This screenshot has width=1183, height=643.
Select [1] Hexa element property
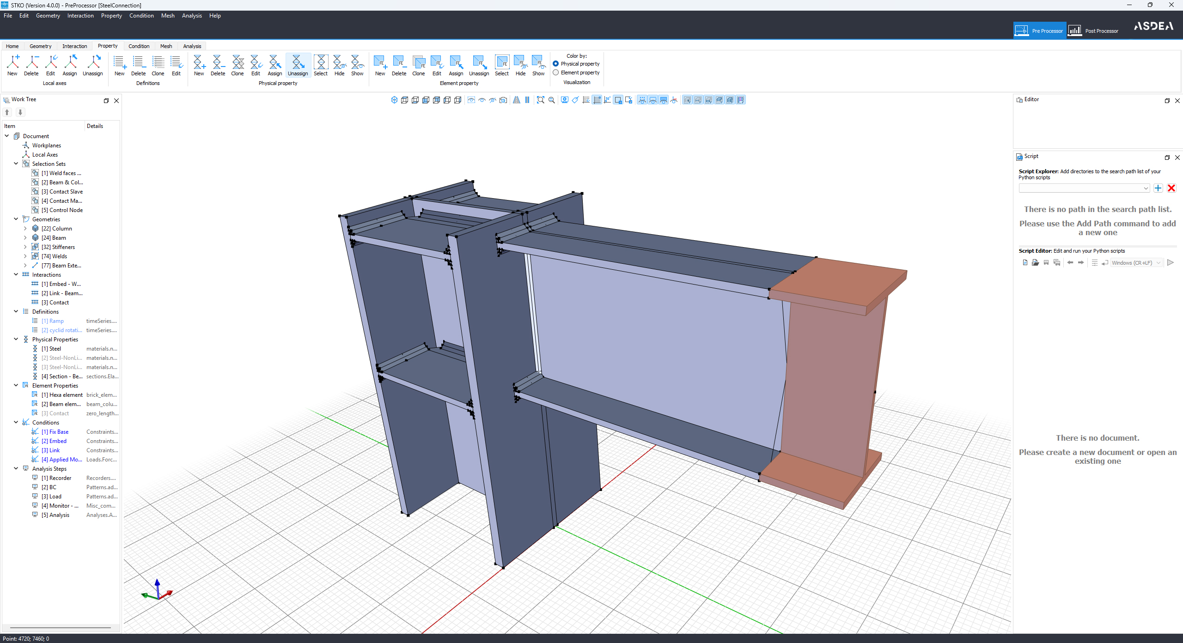[62, 395]
